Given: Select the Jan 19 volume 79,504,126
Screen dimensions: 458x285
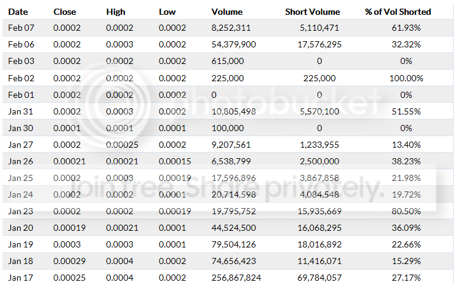Looking at the screenshot, I should (x=235, y=244).
